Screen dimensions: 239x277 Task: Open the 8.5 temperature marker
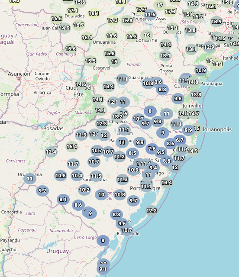click(x=132, y=153)
